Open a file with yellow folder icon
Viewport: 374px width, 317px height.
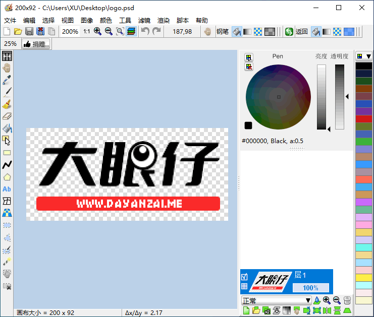18,31
